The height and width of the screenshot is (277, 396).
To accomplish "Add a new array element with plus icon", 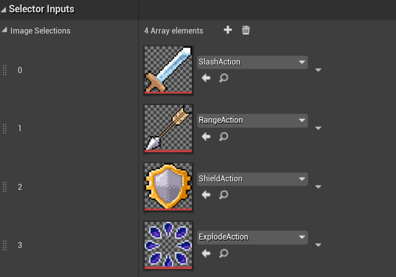I will pos(228,31).
